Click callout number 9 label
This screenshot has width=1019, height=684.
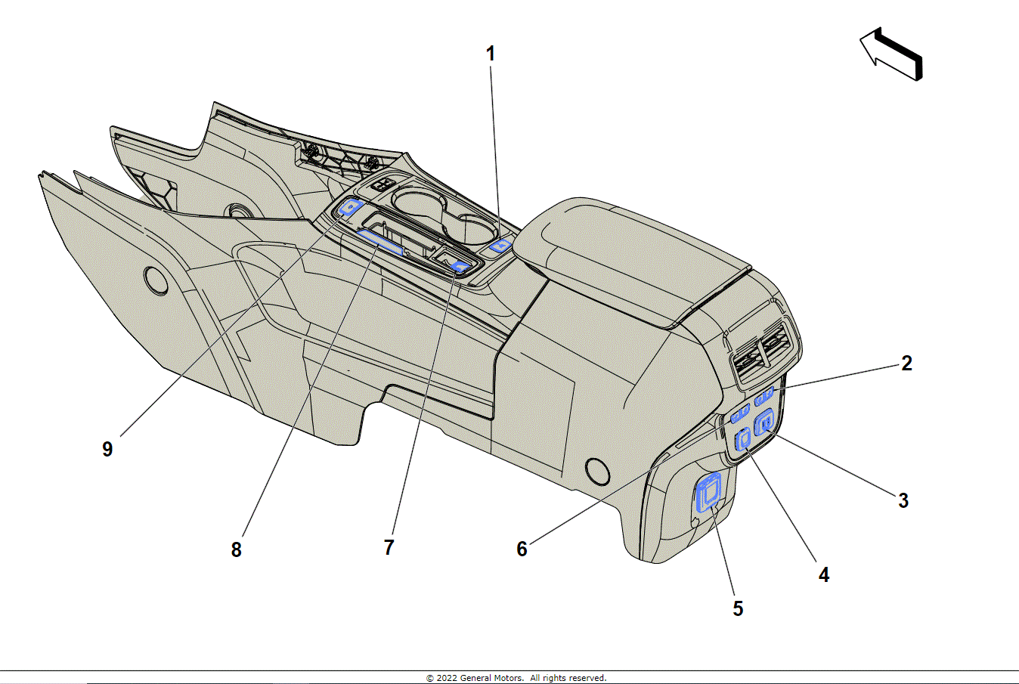[107, 449]
